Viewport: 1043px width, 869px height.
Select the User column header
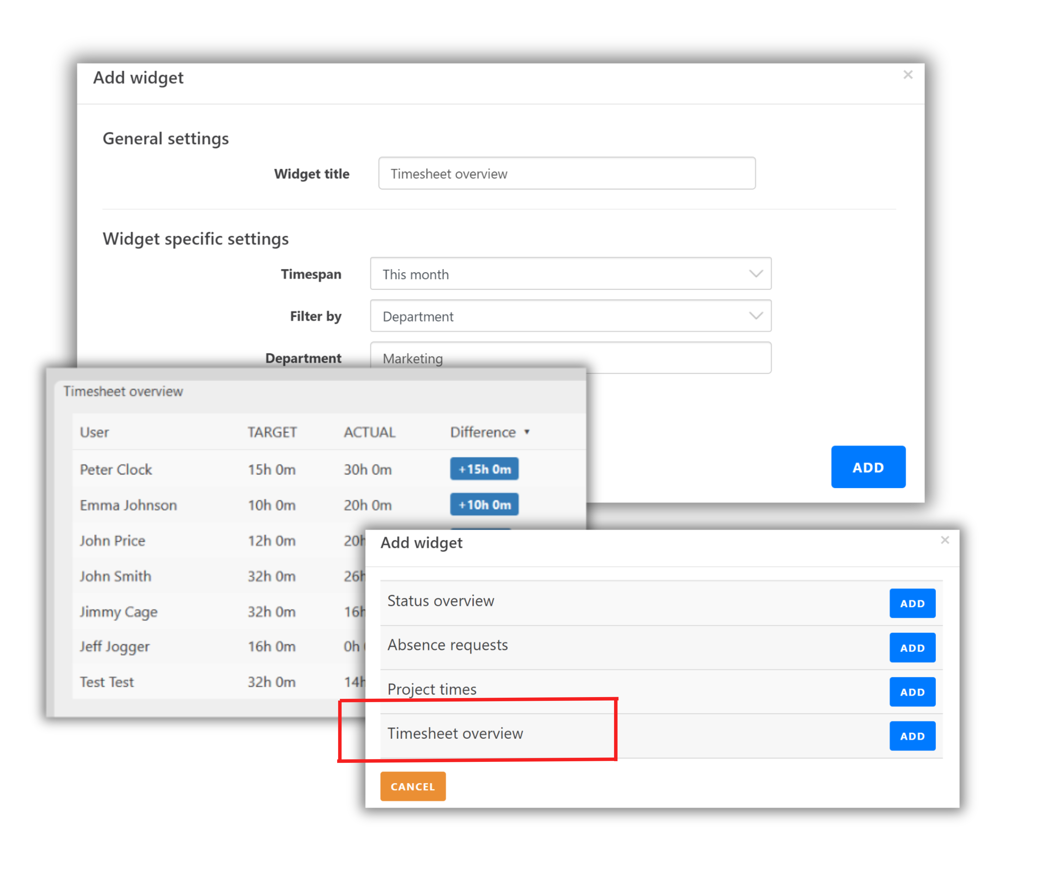[x=95, y=432]
